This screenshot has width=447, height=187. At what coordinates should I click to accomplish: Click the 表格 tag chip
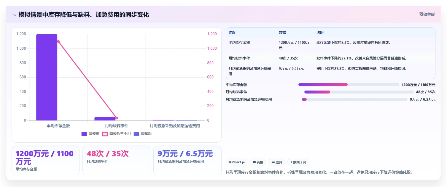pyautogui.click(x=258, y=162)
